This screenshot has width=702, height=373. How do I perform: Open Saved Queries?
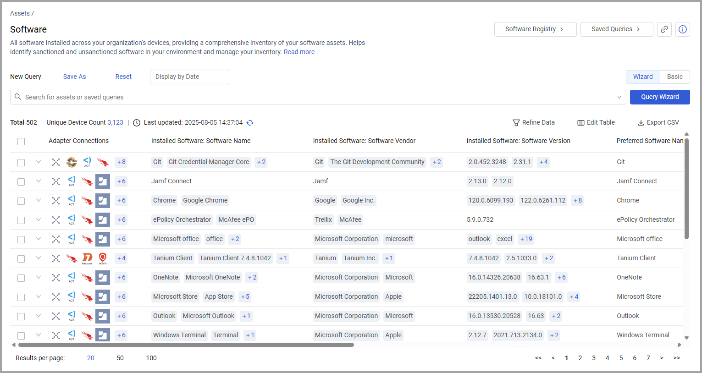[x=617, y=29]
